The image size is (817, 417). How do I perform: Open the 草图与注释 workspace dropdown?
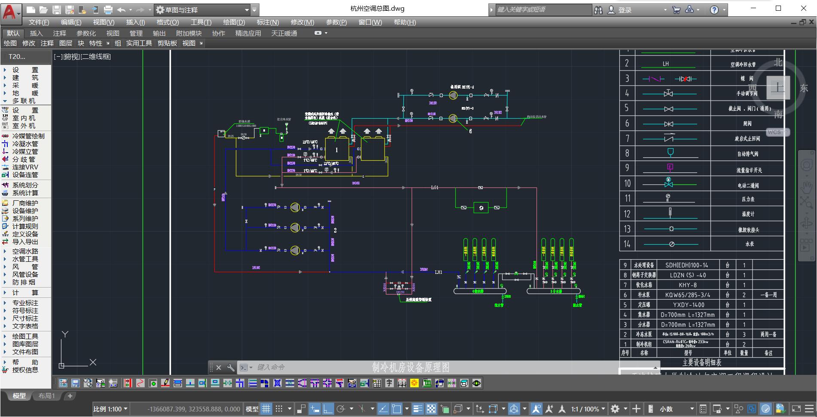(202, 9)
